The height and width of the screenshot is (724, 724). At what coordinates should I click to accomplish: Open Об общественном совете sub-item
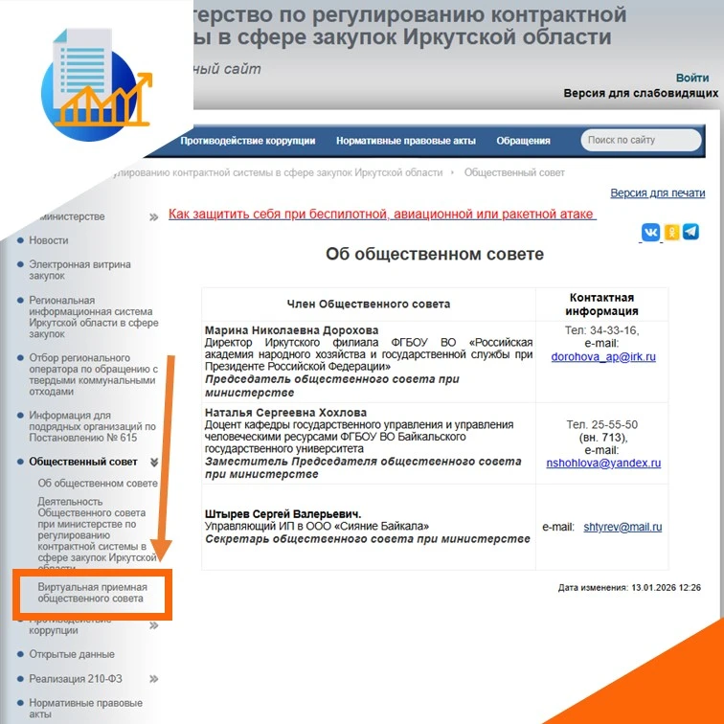[98, 483]
